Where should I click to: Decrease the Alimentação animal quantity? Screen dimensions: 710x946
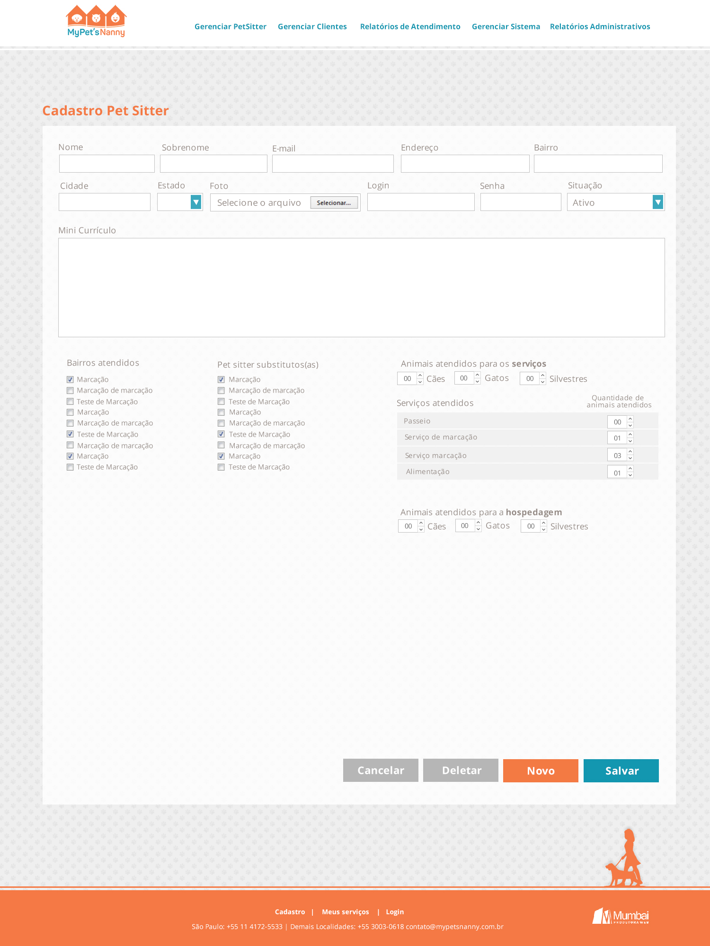point(630,475)
